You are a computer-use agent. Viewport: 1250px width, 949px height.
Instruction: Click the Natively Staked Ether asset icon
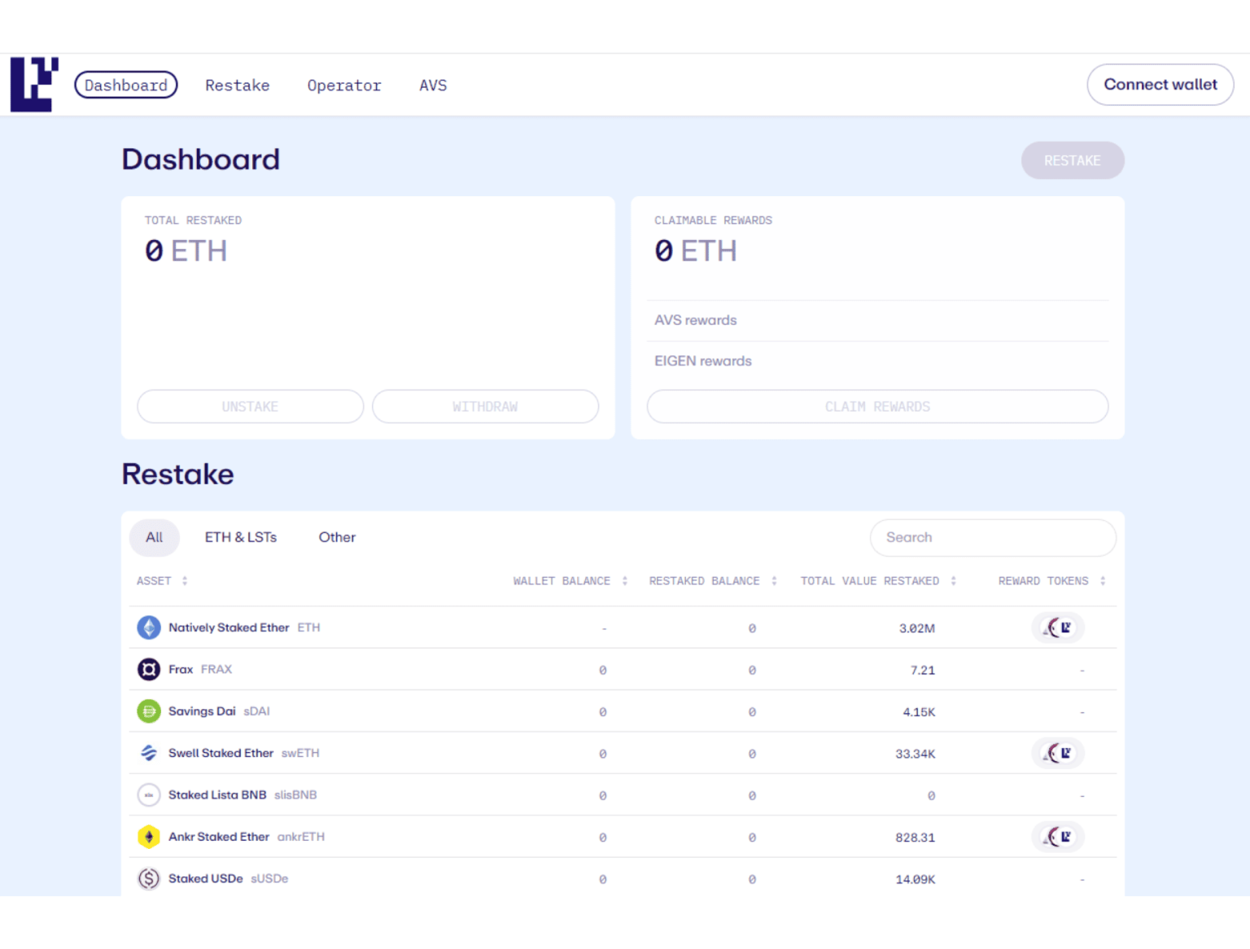(149, 628)
